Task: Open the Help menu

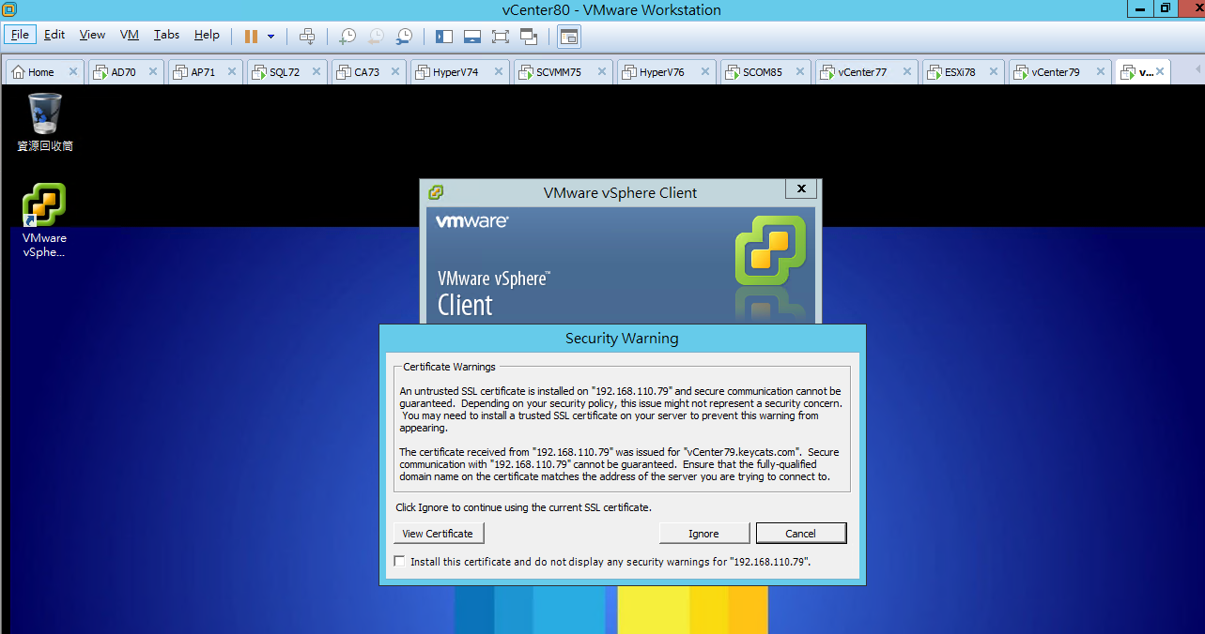Action: pyautogui.click(x=207, y=35)
